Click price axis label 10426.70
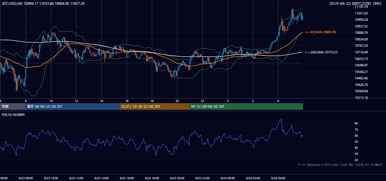Screen dimensions: 386x181 click(361, 85)
